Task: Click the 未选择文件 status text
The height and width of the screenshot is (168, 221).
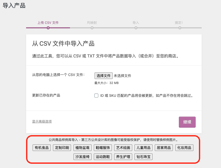Action: click(x=122, y=76)
